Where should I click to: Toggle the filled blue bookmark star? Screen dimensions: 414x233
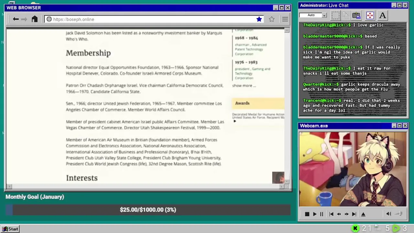click(259, 19)
